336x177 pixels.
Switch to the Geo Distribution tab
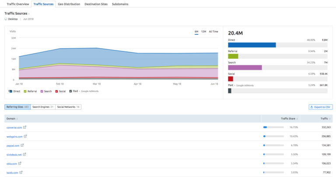(x=69, y=4)
